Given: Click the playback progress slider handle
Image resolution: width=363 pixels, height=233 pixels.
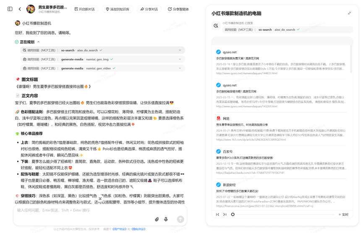Looking at the screenshot, I should 232,215.
